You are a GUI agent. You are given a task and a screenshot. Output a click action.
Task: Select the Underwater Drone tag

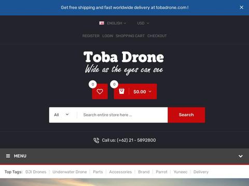tap(70, 172)
